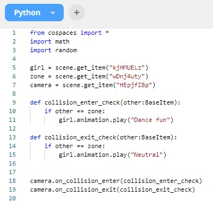Viewport: 213px width, 202px height.
Task: Click the 'def collision_exit_check' function definition
Action: (x=104, y=137)
